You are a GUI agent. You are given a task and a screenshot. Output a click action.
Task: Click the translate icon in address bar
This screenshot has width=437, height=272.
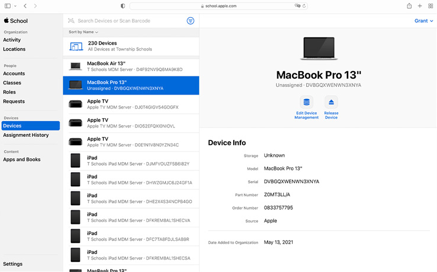(x=297, y=5)
